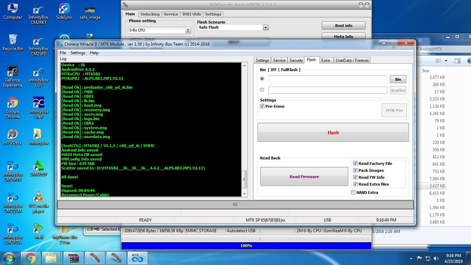The width and height of the screenshot is (471, 265).
Task: Launch InfinityBox CM2QLM desktop shortcut
Action: (13, 202)
